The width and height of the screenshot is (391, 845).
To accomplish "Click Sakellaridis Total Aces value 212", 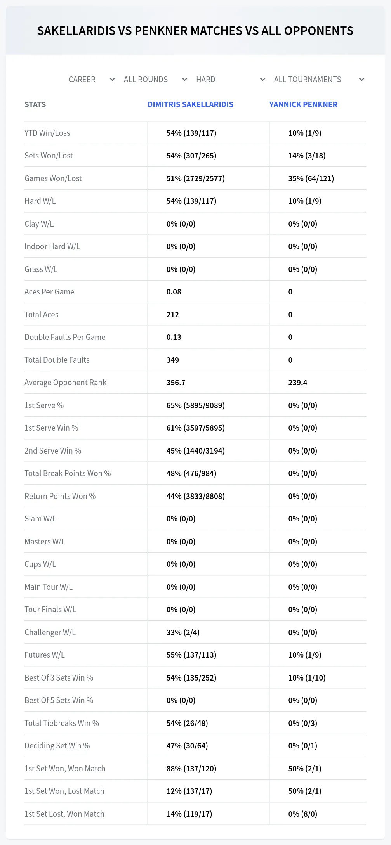I will tap(173, 315).
